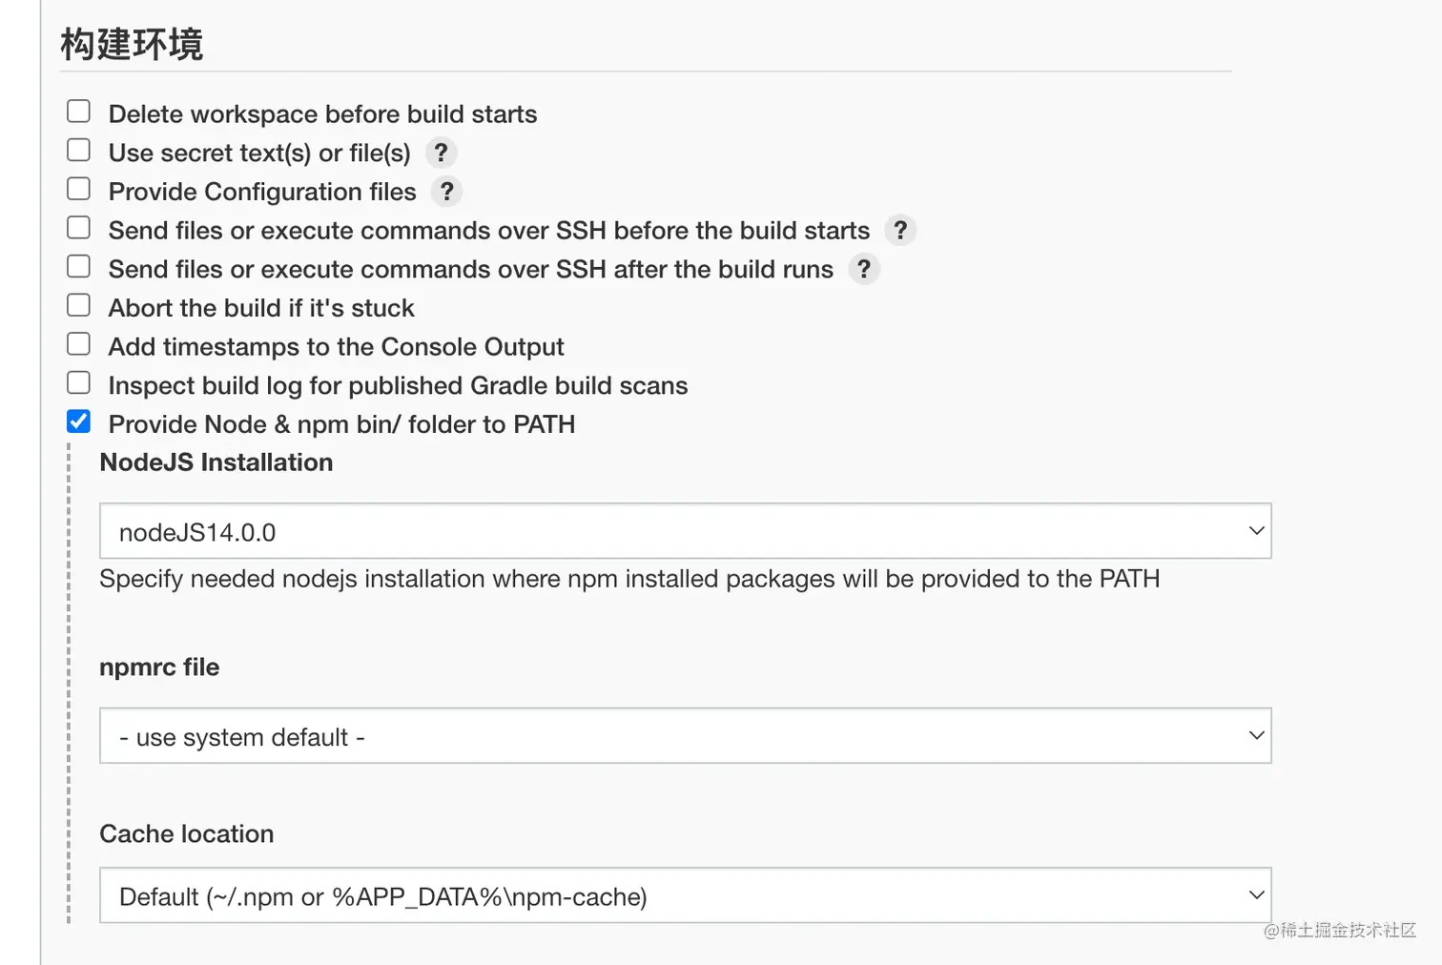Screen dimensions: 1442x965
Task: Expand the npmrc file dropdown
Action: (x=685, y=736)
